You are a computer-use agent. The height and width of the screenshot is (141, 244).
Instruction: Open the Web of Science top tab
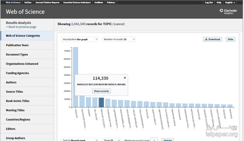click(x=13, y=3)
